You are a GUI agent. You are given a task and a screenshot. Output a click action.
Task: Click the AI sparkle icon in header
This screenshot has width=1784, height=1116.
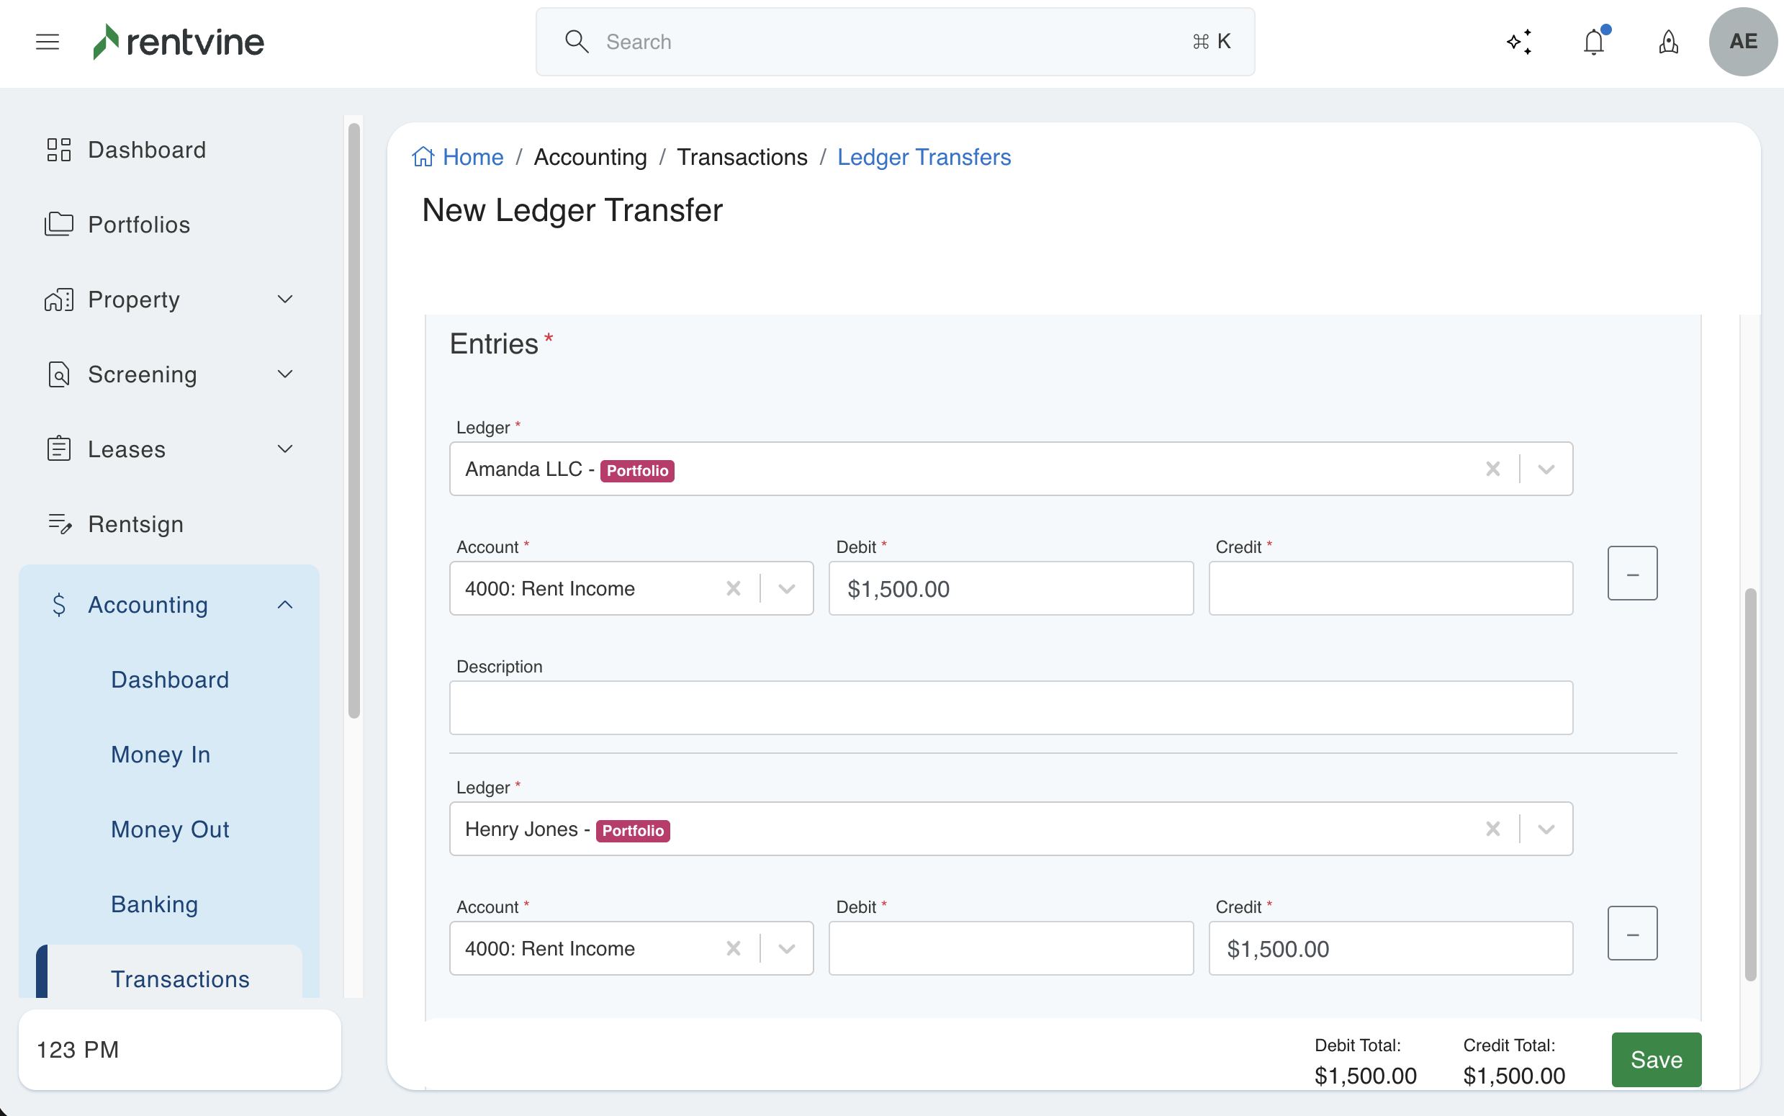pyautogui.click(x=1519, y=42)
